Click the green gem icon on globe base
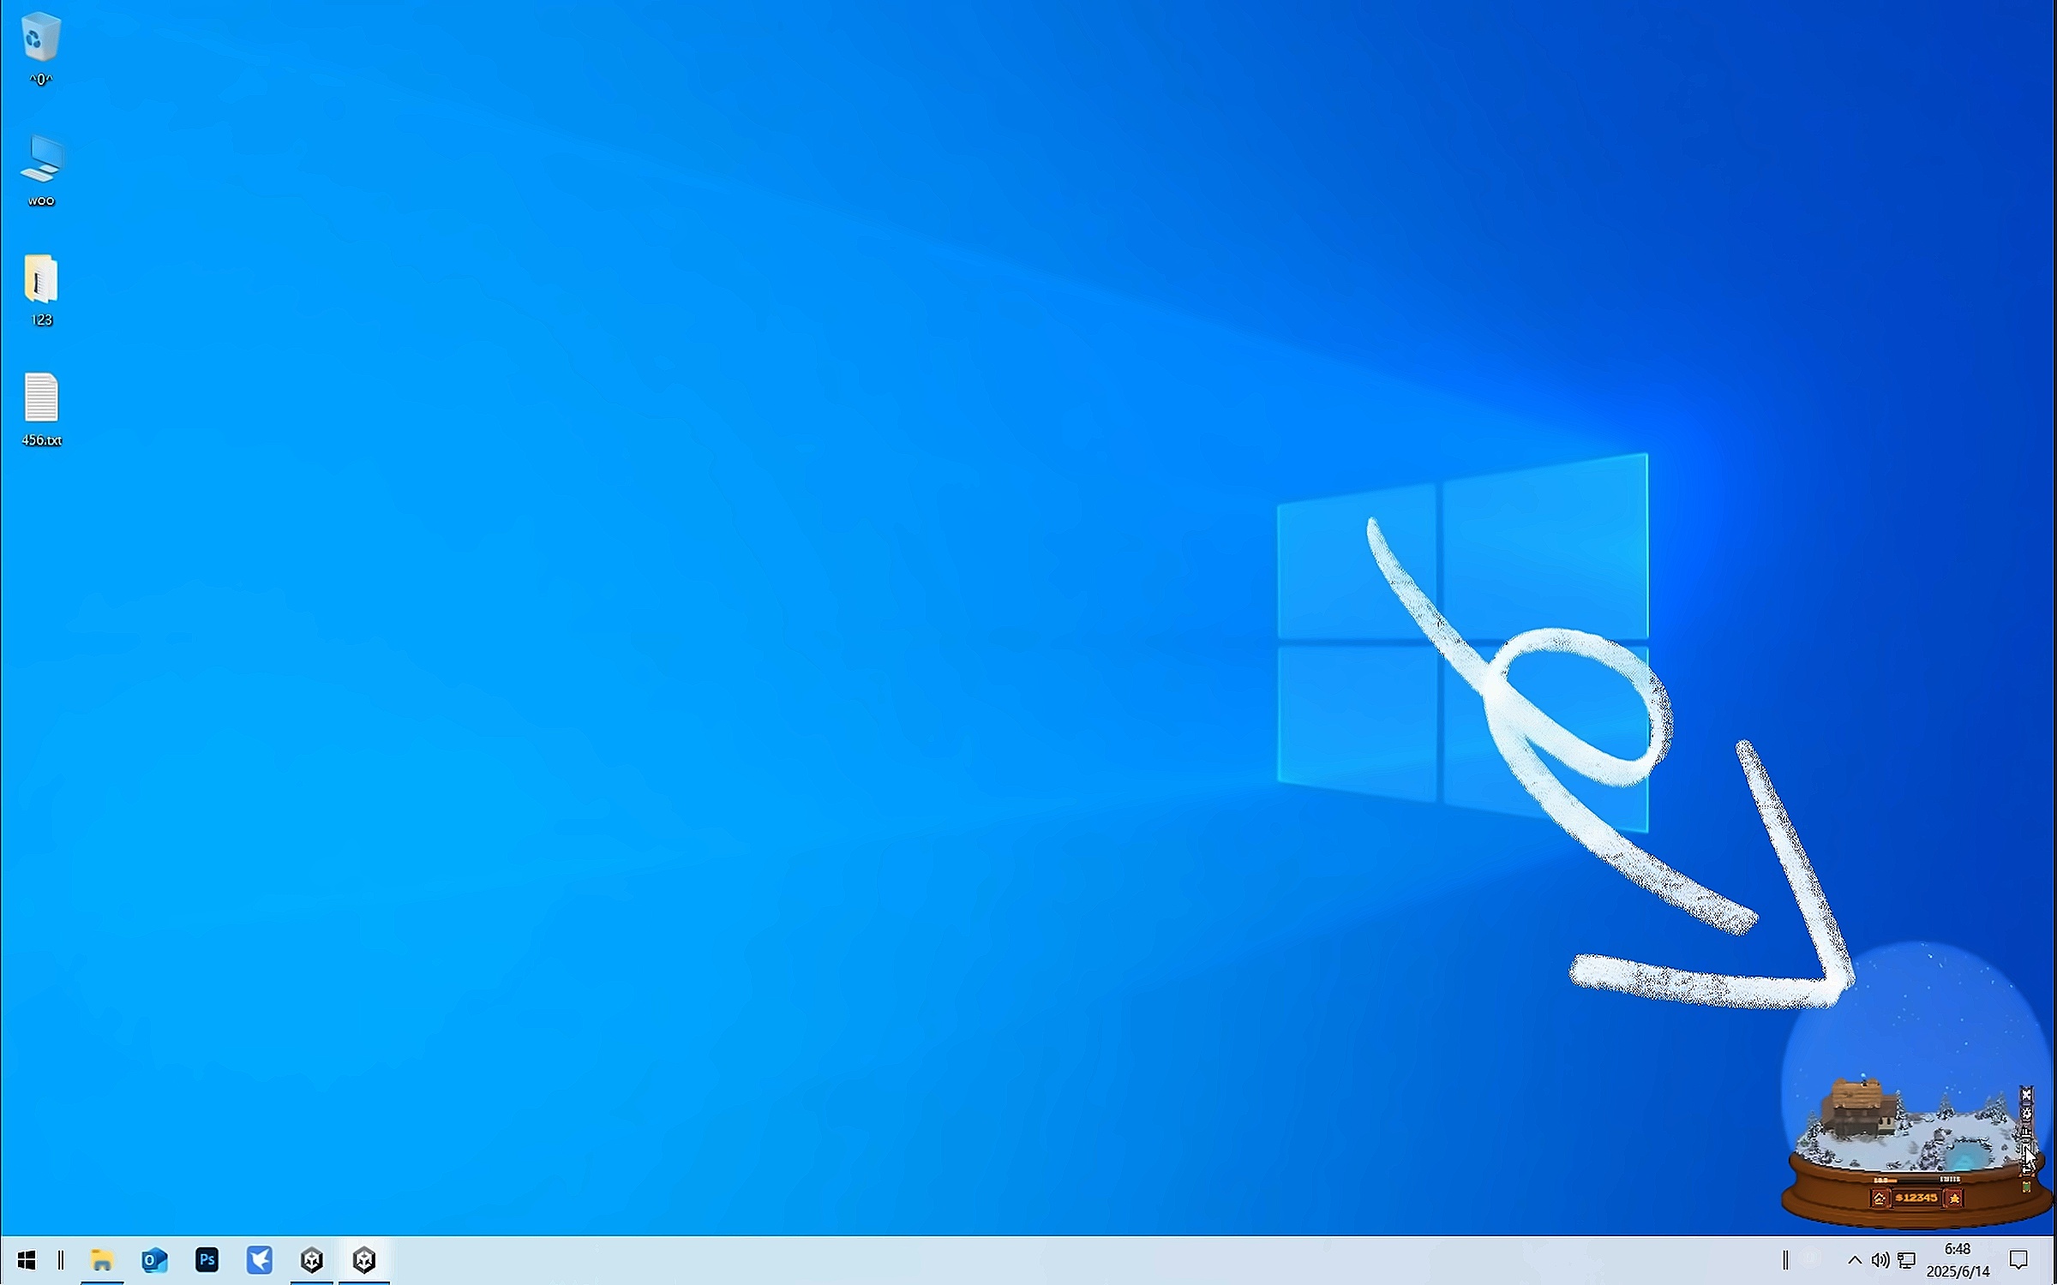 2026,1186
